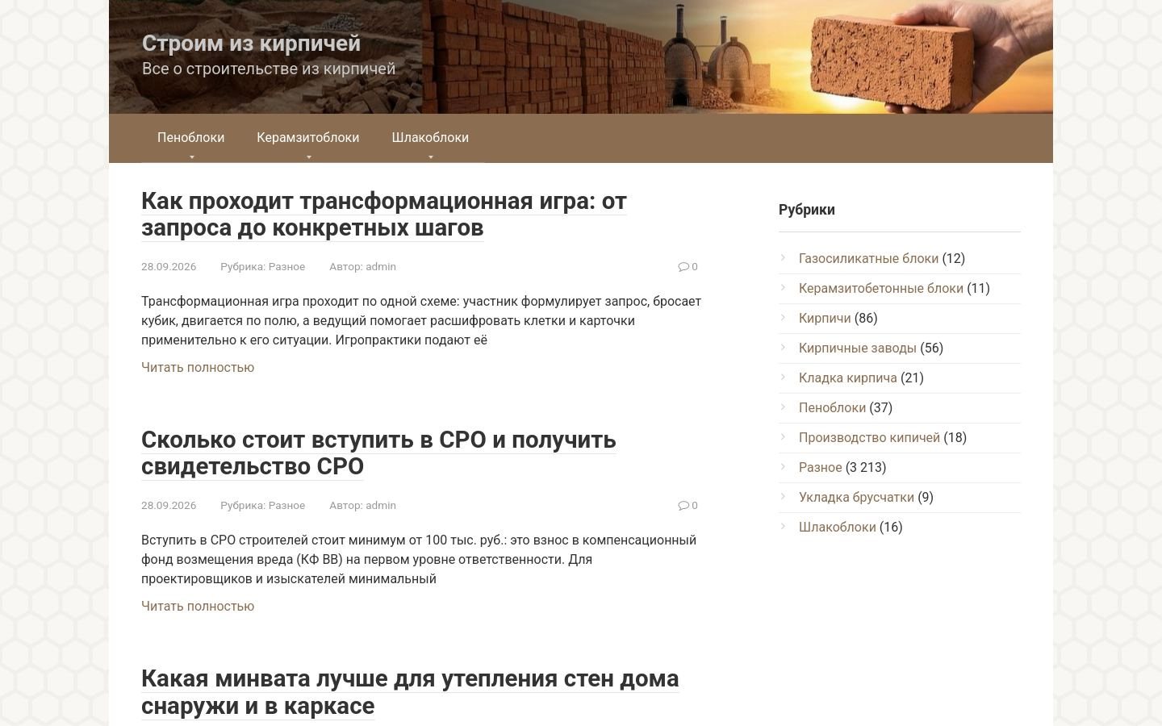The height and width of the screenshot is (726, 1162).
Task: Open comments icon for the transformation game post
Action: coord(683,266)
